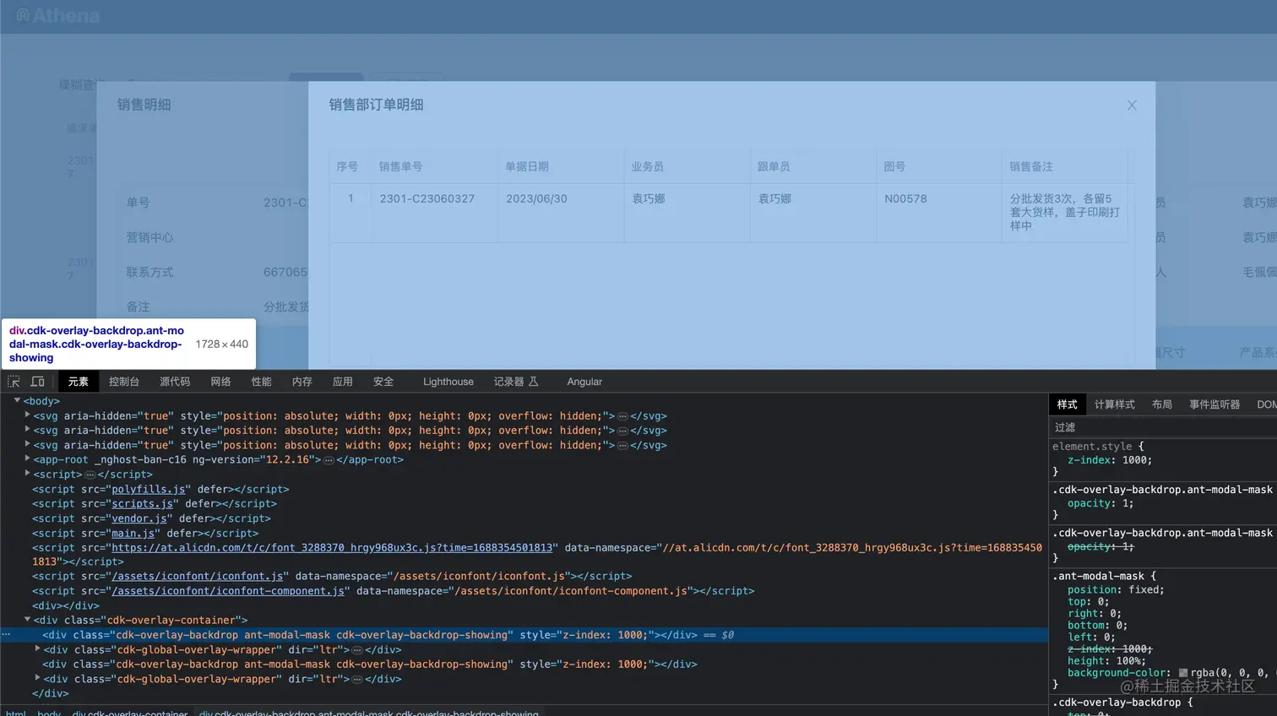
Task: Click the drawing number cell N00578
Action: (x=905, y=198)
